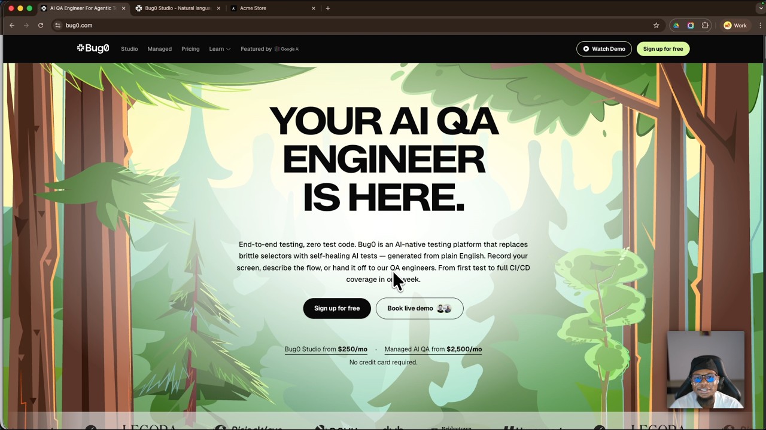The image size is (766, 430).
Task: View site information icon in address bar
Action: point(57,25)
